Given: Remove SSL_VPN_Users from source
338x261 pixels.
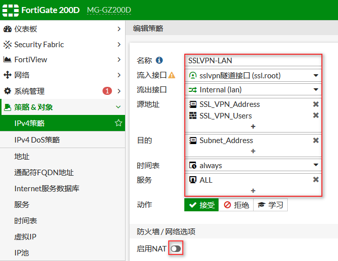Looking at the screenshot, I should tap(316, 115).
